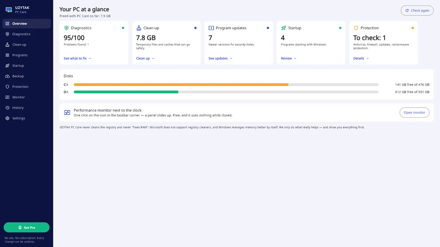Click the Protection shield icon in sidebar
Screen dimensions: 440x247
7,87
